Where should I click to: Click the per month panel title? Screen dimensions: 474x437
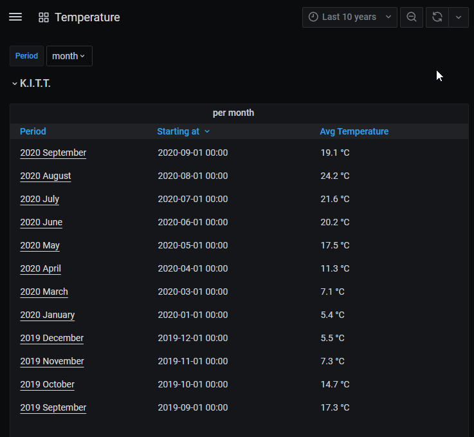pos(233,113)
